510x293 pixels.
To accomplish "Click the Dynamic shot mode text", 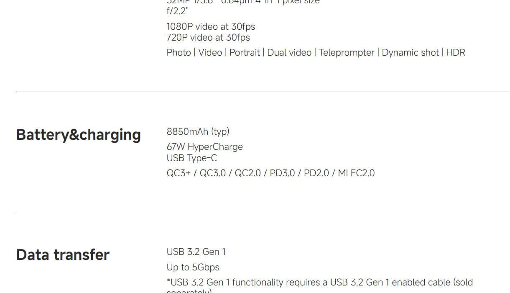I will click(410, 52).
